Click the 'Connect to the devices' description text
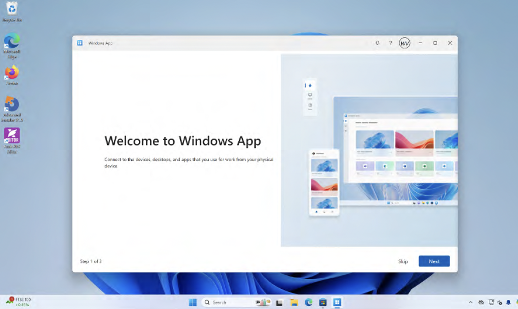This screenshot has width=518, height=309. [189, 163]
